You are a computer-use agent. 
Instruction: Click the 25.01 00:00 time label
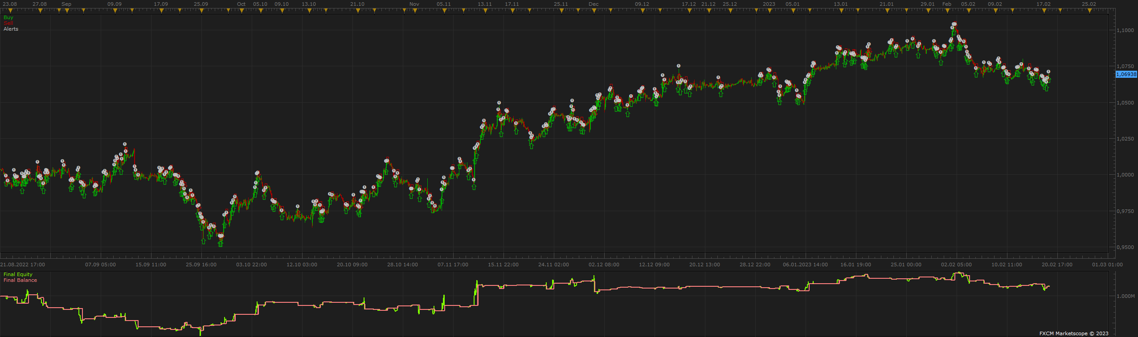(x=906, y=265)
